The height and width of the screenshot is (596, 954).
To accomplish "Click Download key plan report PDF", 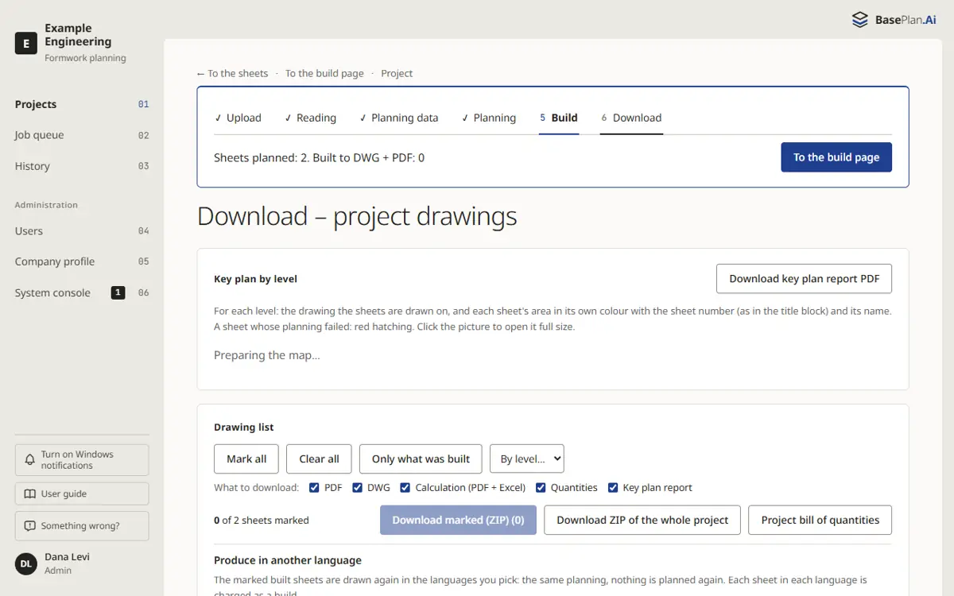I will point(805,279).
